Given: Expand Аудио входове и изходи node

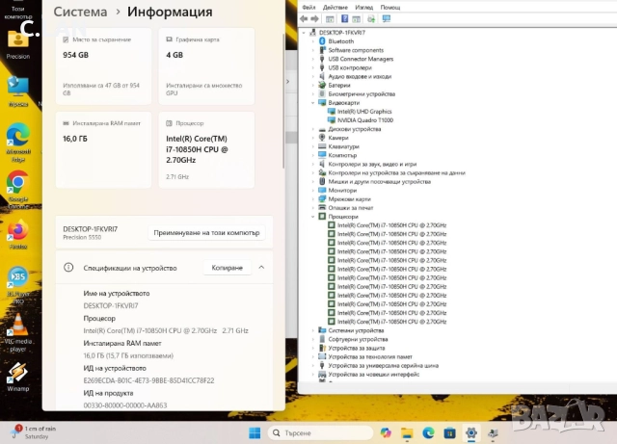Looking at the screenshot, I should 313,76.
